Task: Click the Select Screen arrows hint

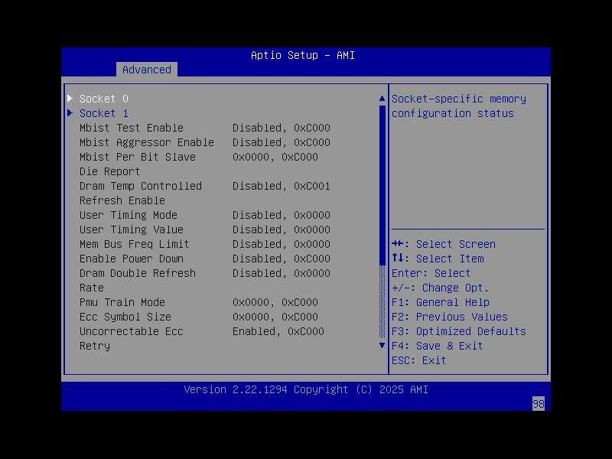Action: point(444,244)
